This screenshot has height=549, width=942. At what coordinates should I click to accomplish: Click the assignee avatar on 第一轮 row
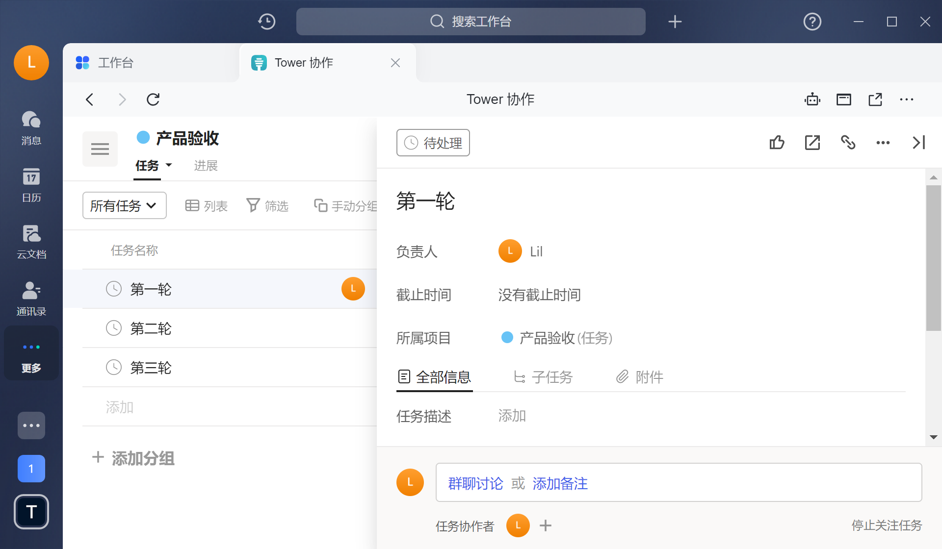[x=353, y=289]
